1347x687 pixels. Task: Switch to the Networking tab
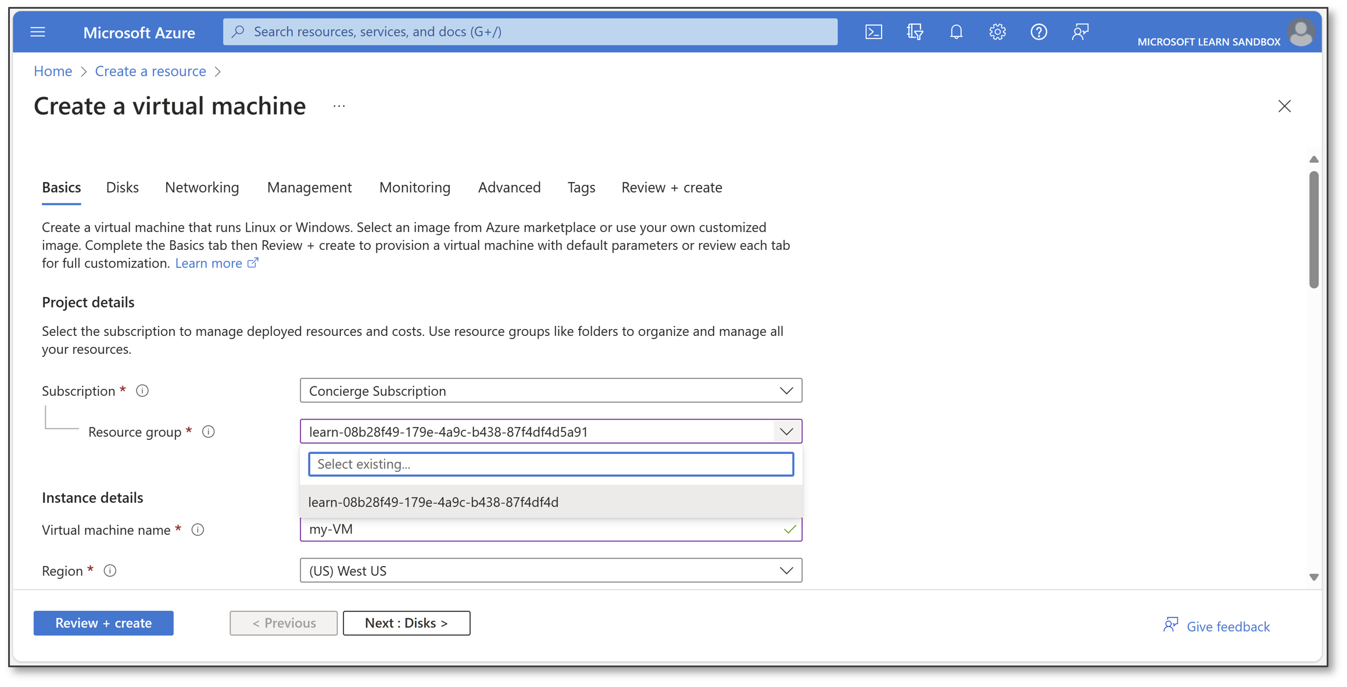(202, 187)
